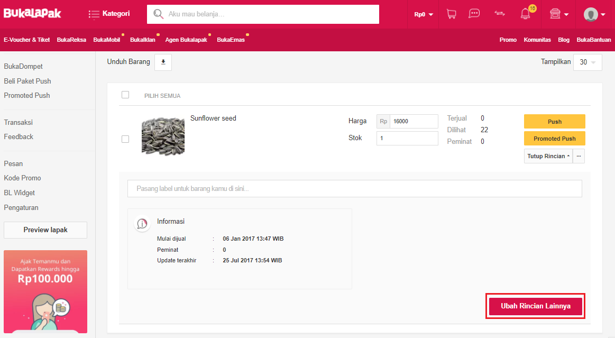Open the shopping cart icon
Viewport: 615px width, 338px height.
[x=452, y=14]
